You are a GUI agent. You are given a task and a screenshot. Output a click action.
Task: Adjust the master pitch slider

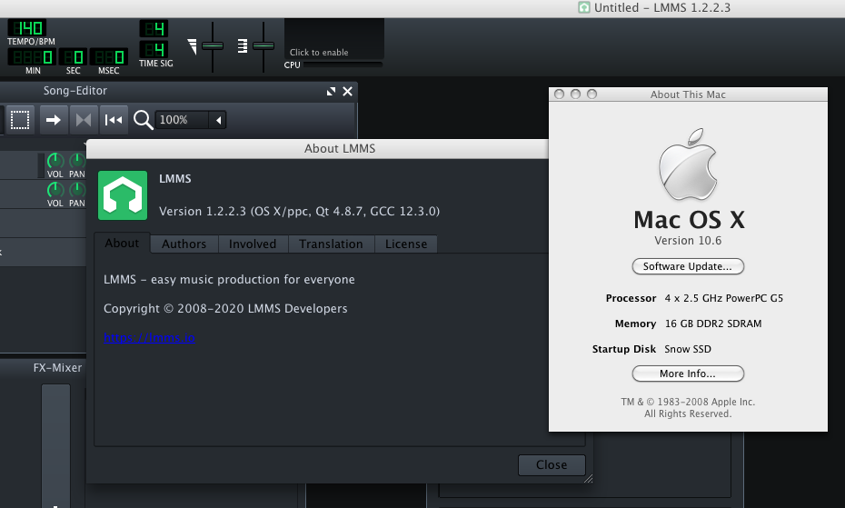pyautogui.click(x=263, y=45)
